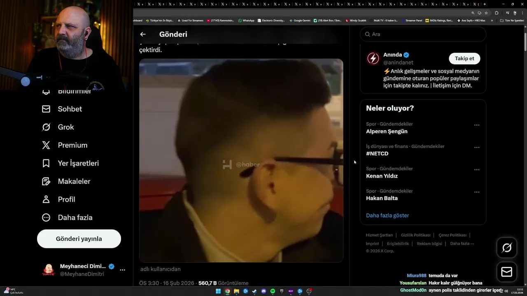Open @anindanet profile handle
This screenshot has height=296, width=527.
(x=398, y=63)
